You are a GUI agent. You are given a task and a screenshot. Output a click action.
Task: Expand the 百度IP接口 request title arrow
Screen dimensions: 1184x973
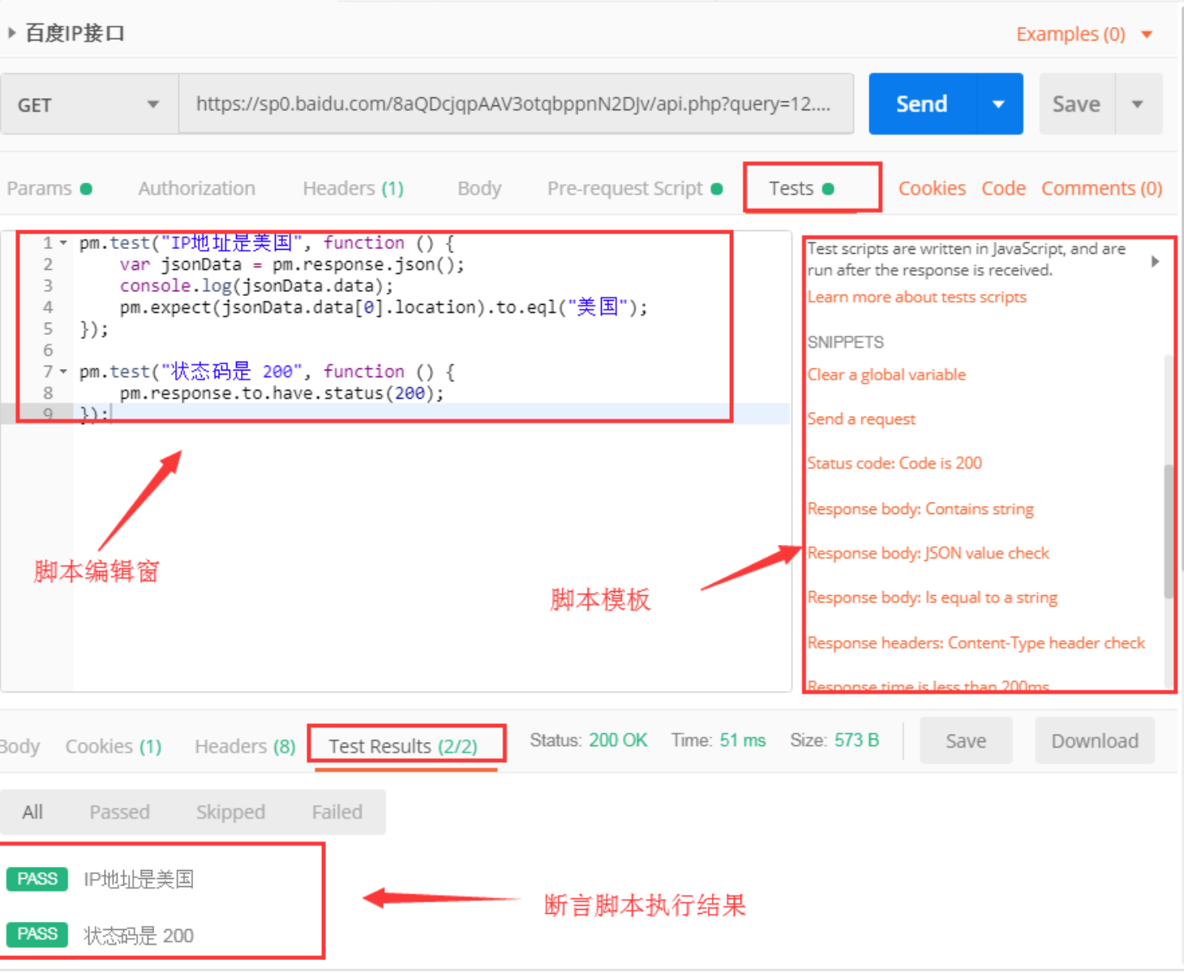tap(11, 33)
